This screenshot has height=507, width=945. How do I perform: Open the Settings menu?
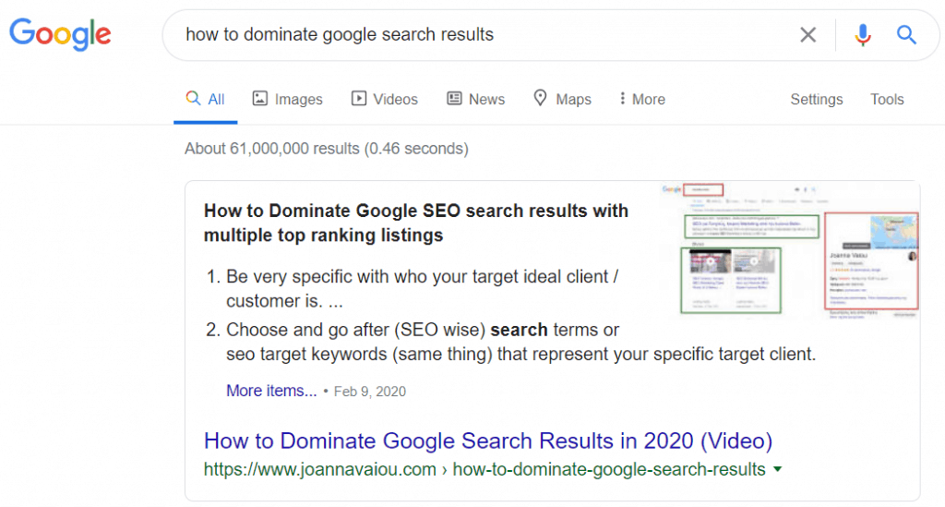point(816,100)
